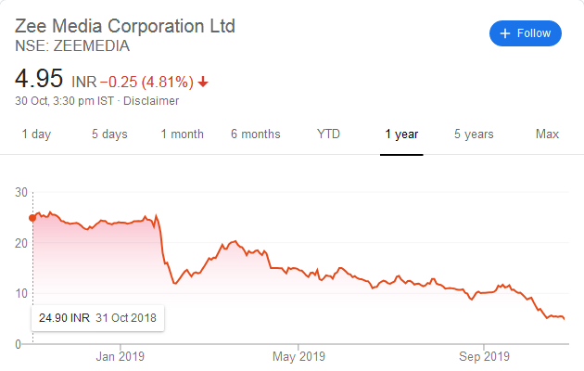Click the red data point marker on chart
Viewport: 584px width, 371px height.
coord(32,218)
